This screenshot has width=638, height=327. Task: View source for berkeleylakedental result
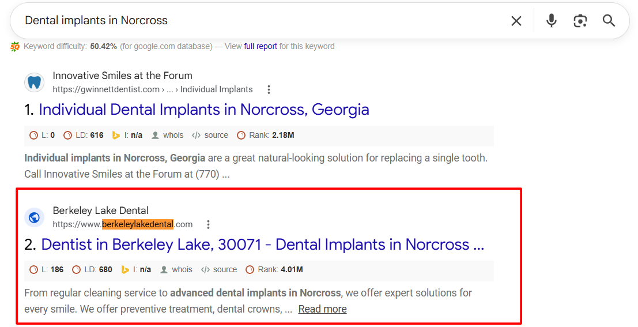(x=219, y=269)
